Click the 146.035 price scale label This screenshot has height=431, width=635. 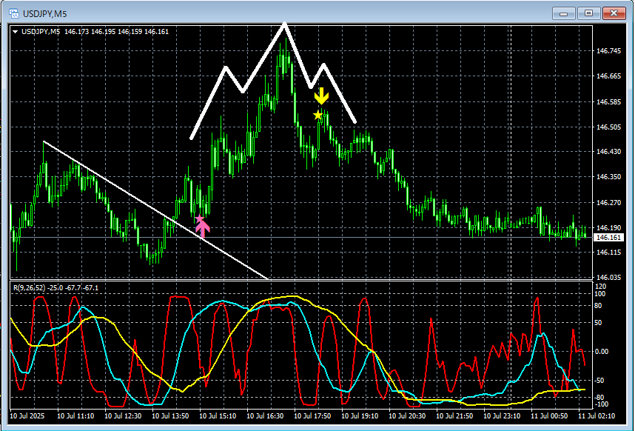[x=608, y=278]
